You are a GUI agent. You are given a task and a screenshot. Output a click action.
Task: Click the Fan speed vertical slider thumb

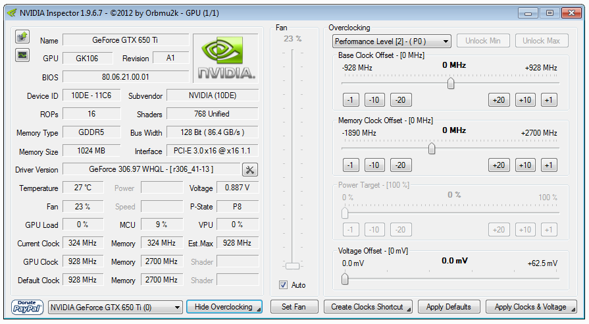point(292,266)
